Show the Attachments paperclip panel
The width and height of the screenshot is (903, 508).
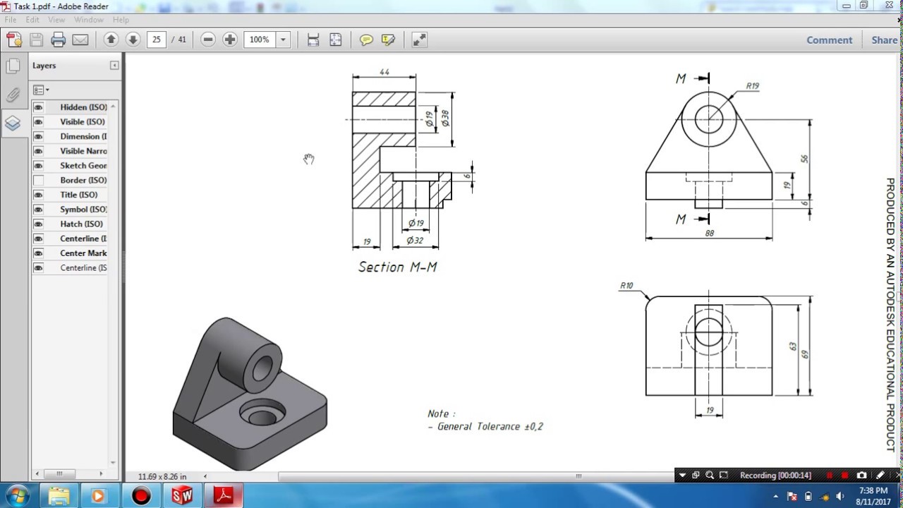[x=13, y=95]
